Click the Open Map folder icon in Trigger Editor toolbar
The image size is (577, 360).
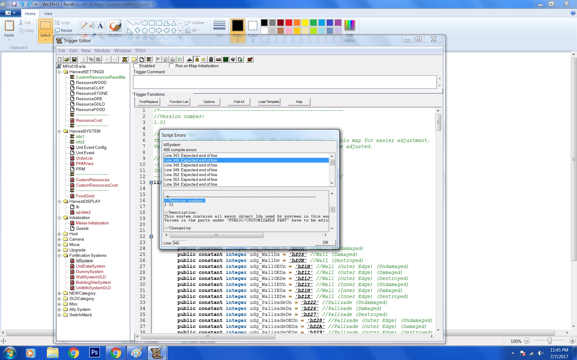(x=67, y=59)
